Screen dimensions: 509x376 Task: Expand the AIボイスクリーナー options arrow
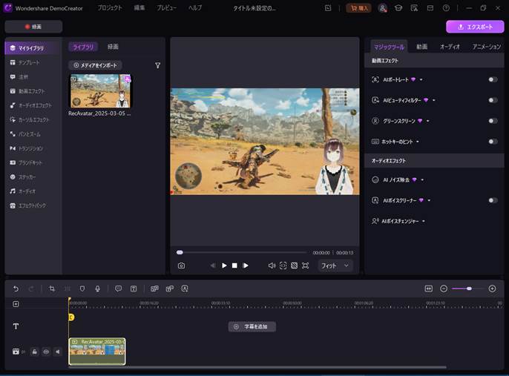click(x=429, y=201)
